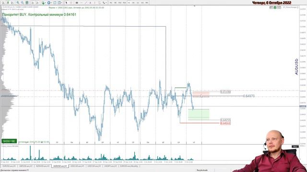The image size is (307, 172).
Task: Switch chart to bar chart type
Action: click(3, 3)
